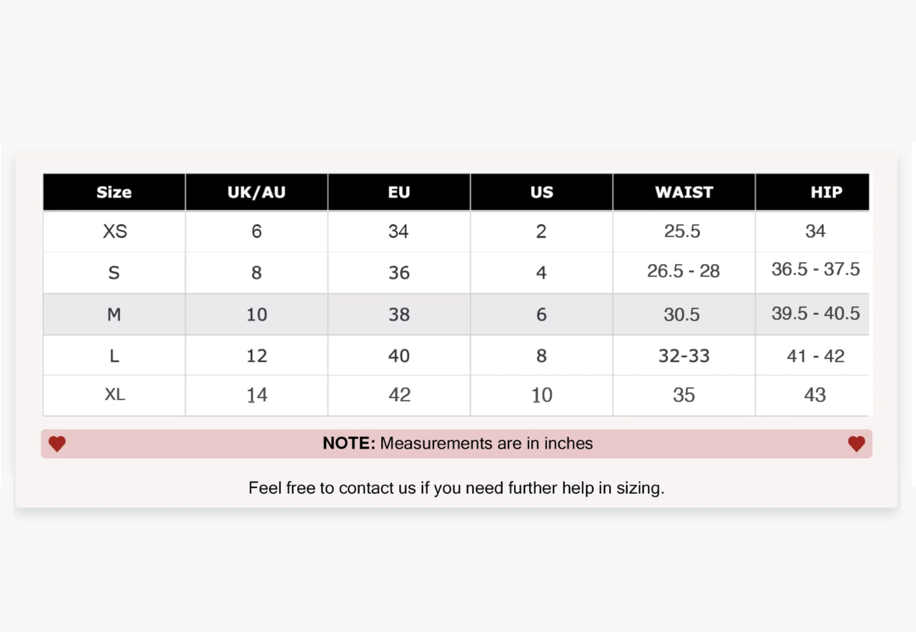Click the Size column header
The image size is (916, 632).
[114, 192]
